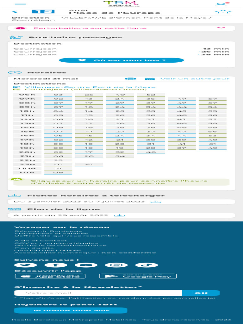Open CGV et mentions légales link
The image size is (243, 324).
pyautogui.click(x=56, y=243)
